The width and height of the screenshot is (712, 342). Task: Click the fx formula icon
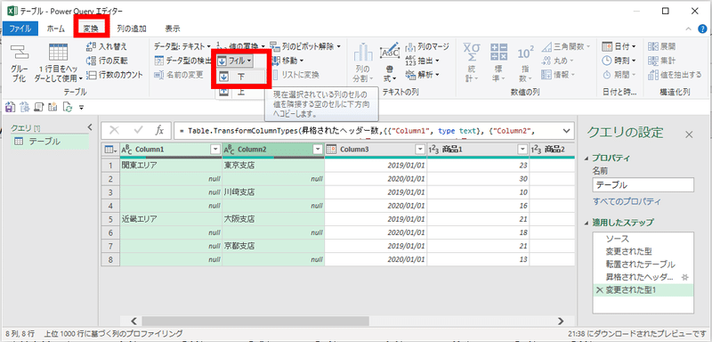tap(159, 131)
